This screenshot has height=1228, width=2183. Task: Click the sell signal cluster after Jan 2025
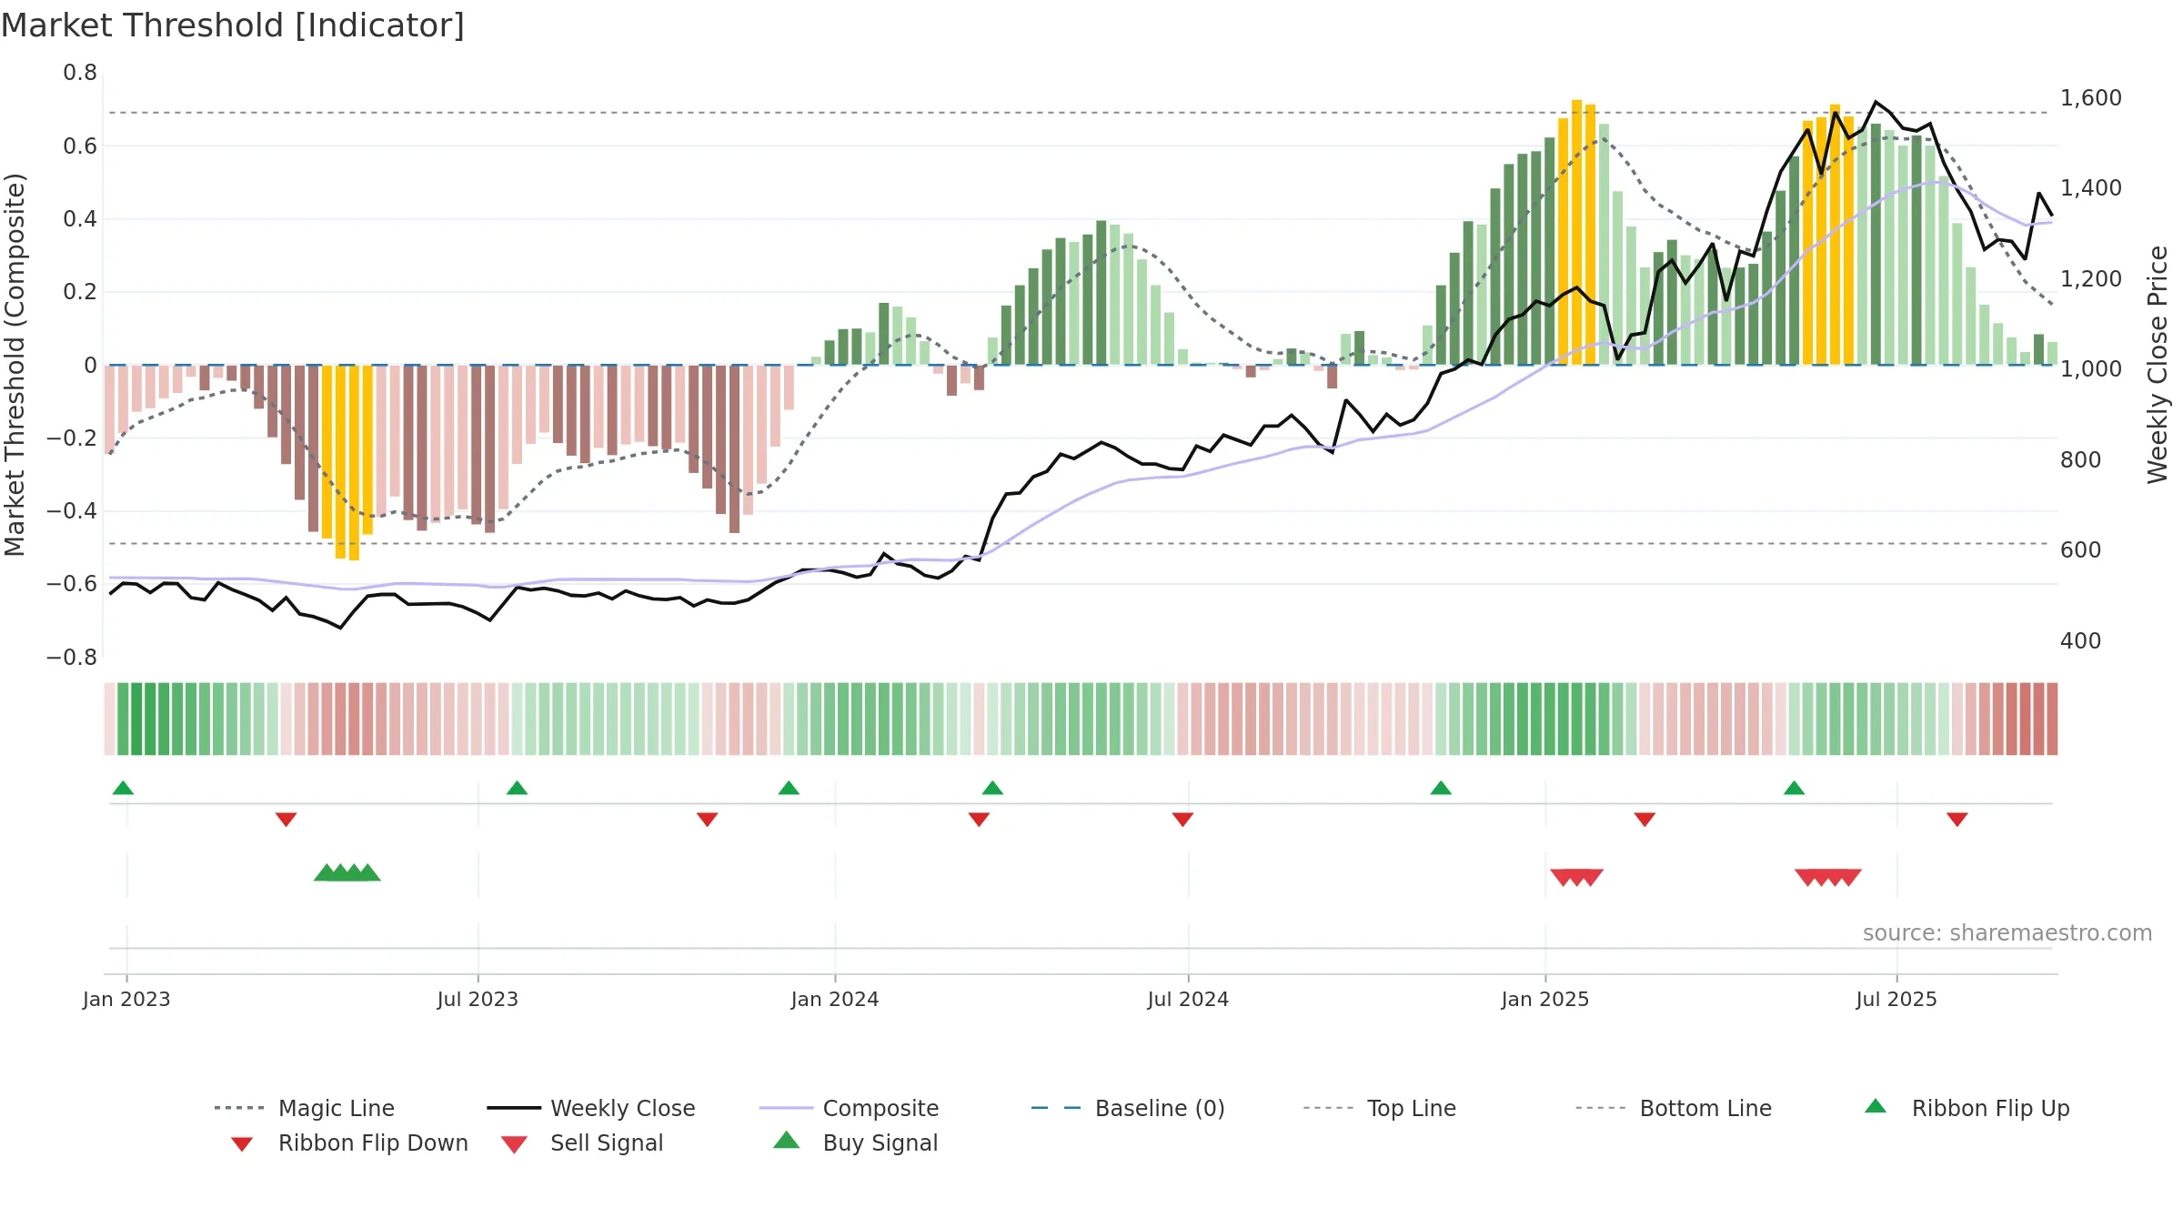1576,877
